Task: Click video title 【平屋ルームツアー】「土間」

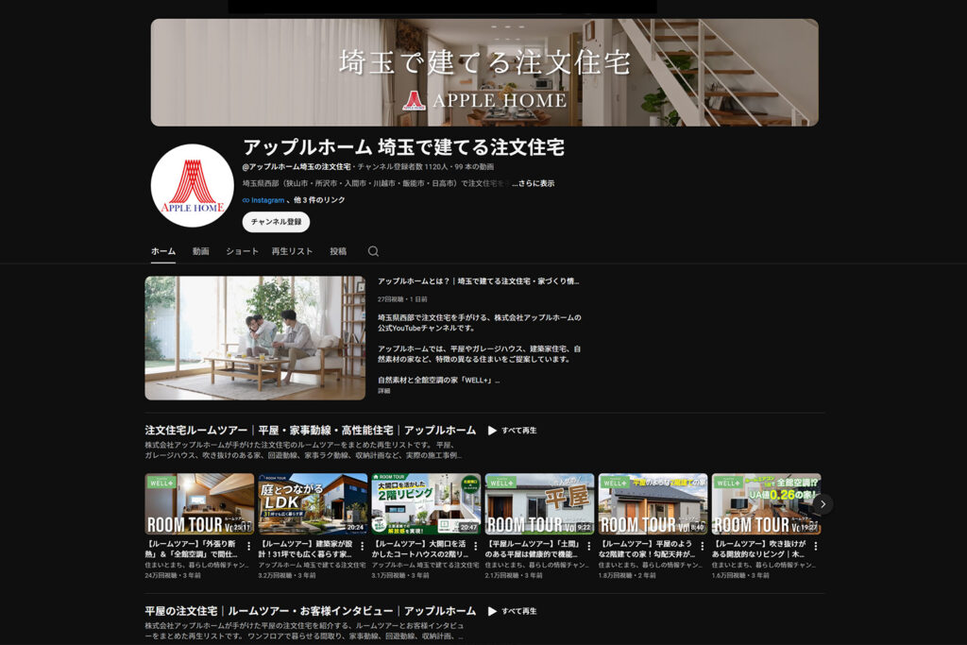Action: (534, 549)
